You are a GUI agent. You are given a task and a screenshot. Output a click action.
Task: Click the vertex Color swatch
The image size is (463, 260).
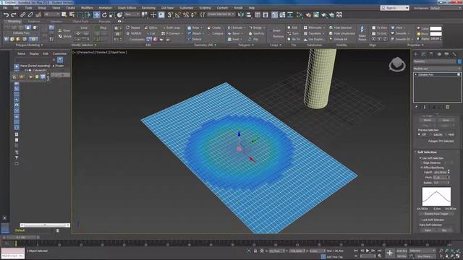436,29
